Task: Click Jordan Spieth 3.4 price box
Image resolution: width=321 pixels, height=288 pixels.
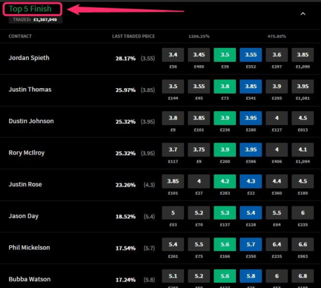Action: coord(173,55)
